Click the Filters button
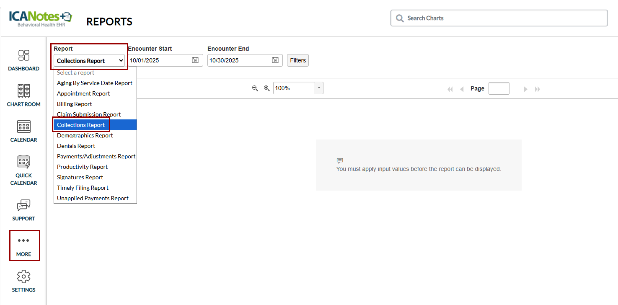This screenshot has width=618, height=305. point(298,60)
